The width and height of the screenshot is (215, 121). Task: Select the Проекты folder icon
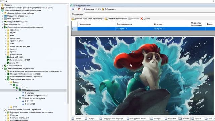click(x=2, y=5)
